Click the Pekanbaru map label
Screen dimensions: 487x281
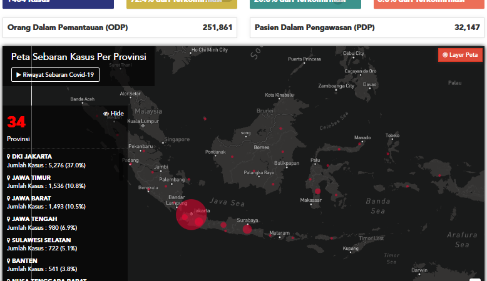(x=141, y=146)
